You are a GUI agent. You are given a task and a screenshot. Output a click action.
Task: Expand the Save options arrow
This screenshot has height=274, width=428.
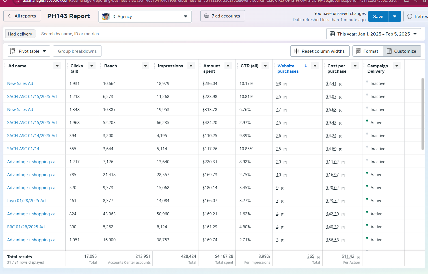(x=394, y=16)
